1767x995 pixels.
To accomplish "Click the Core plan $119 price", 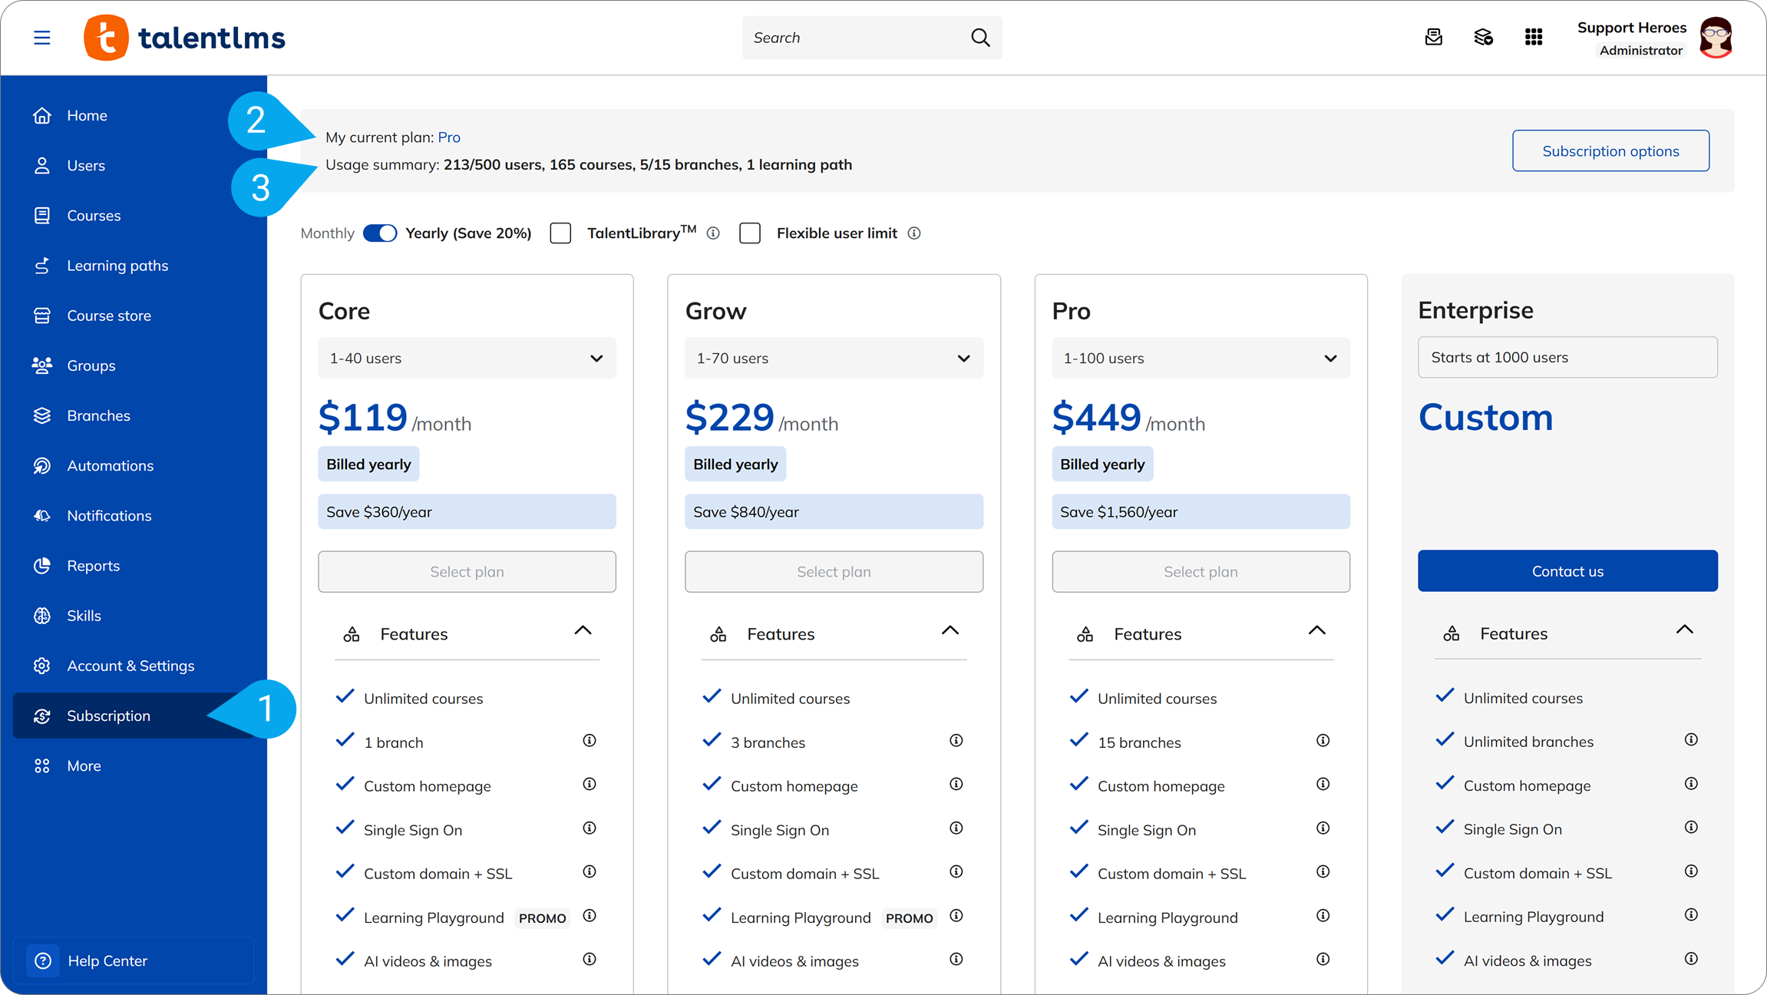I will [x=362, y=418].
